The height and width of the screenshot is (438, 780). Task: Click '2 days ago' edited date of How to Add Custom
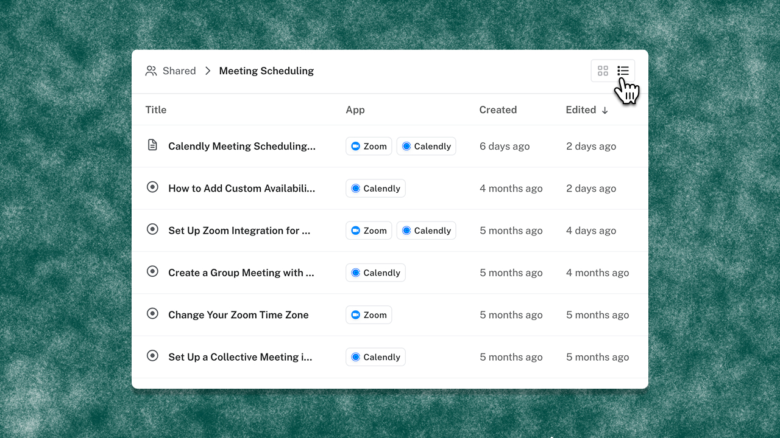pos(591,189)
